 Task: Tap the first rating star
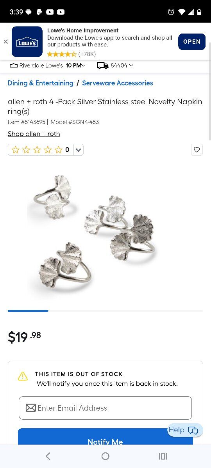tap(16, 150)
